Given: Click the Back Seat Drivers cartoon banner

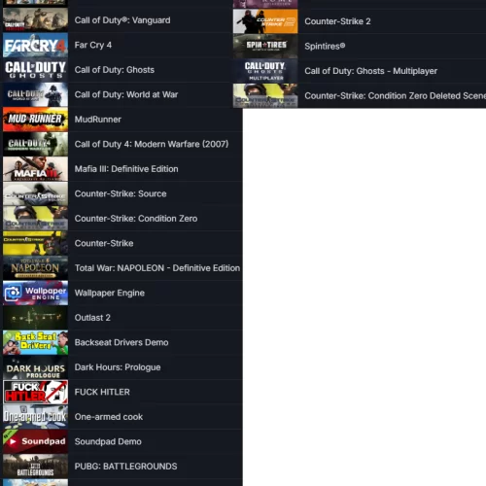Looking at the screenshot, I should pos(35,342).
